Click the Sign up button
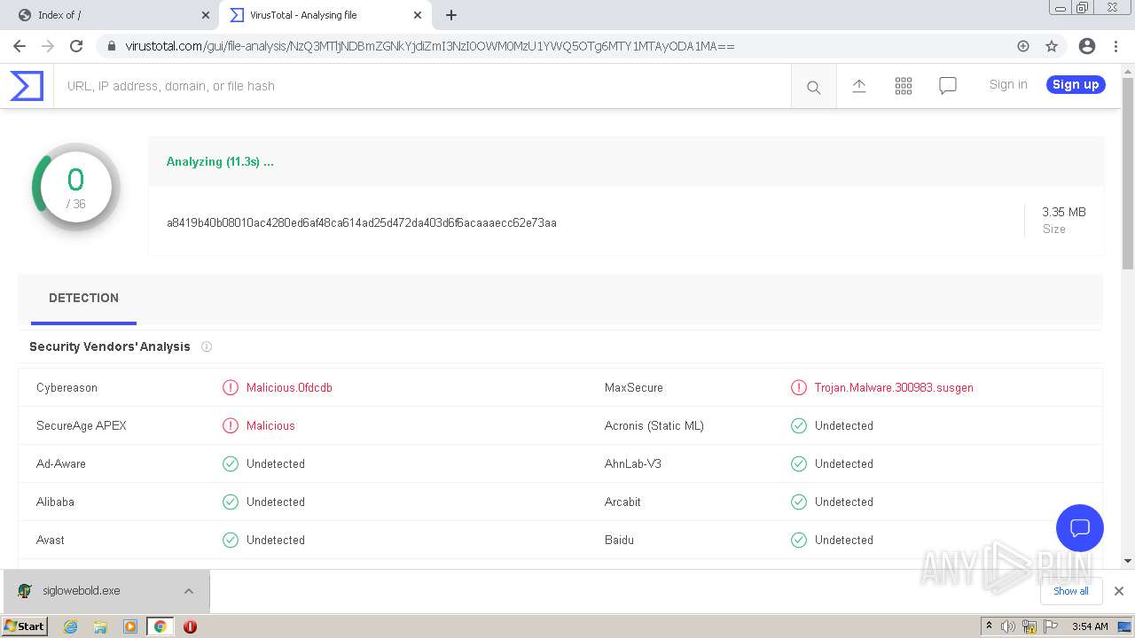Screen dimensions: 1135x638 [x=1076, y=84]
